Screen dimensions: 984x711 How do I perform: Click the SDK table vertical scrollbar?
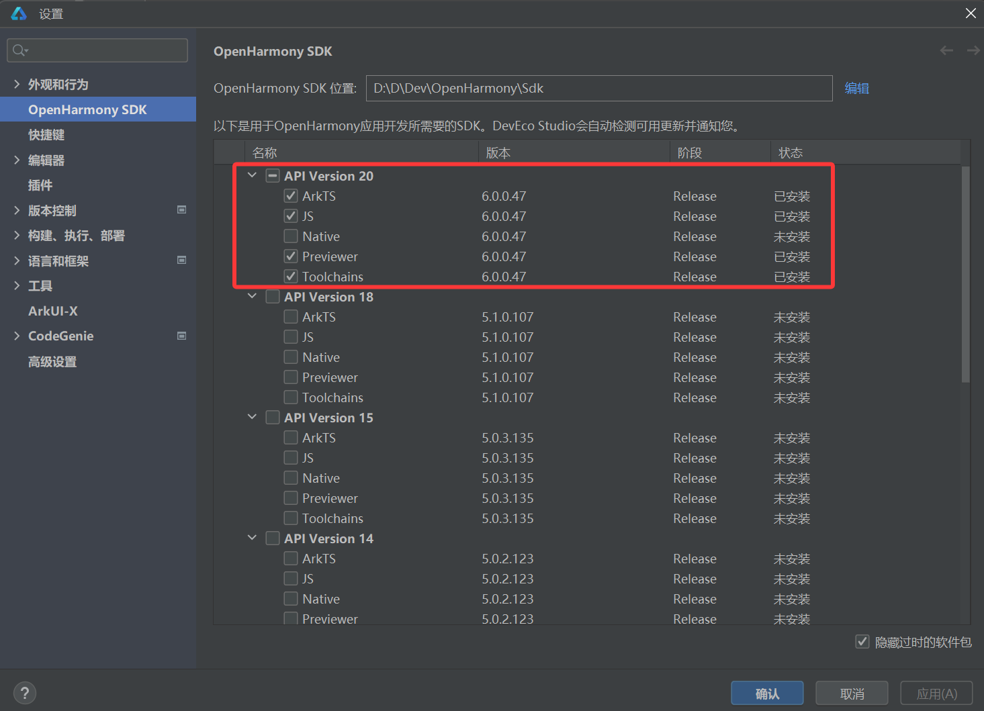[x=965, y=274]
